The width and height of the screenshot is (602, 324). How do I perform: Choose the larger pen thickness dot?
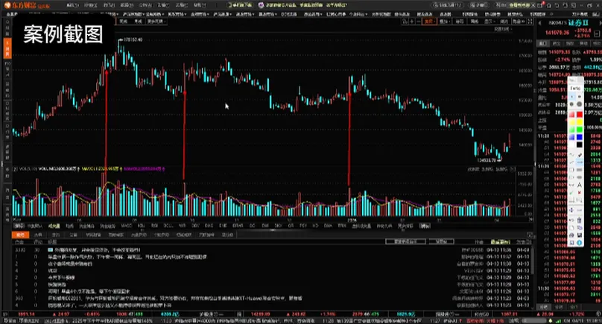point(580,104)
